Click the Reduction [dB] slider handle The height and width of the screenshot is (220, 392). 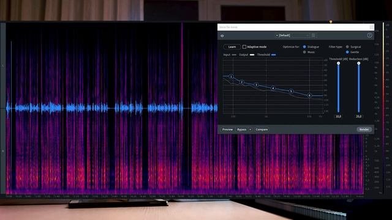(358, 64)
